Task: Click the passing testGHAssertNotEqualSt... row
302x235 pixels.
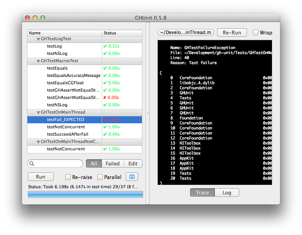Action: point(85,90)
